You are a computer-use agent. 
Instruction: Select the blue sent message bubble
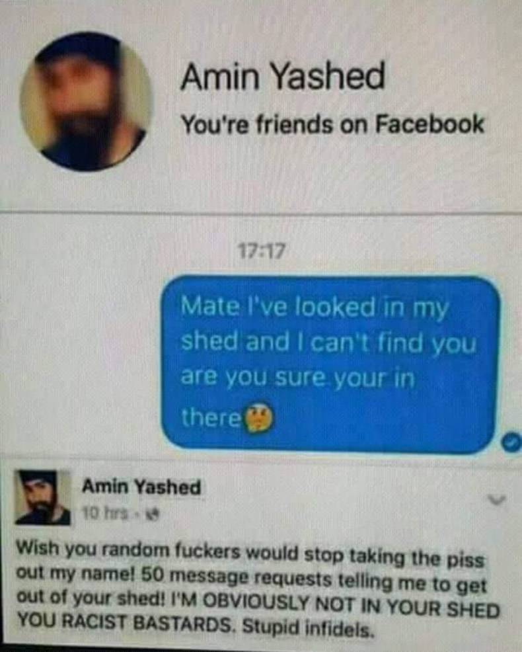click(x=331, y=364)
